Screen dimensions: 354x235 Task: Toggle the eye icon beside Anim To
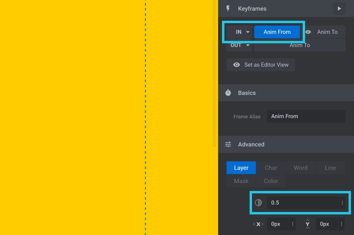[308, 32]
